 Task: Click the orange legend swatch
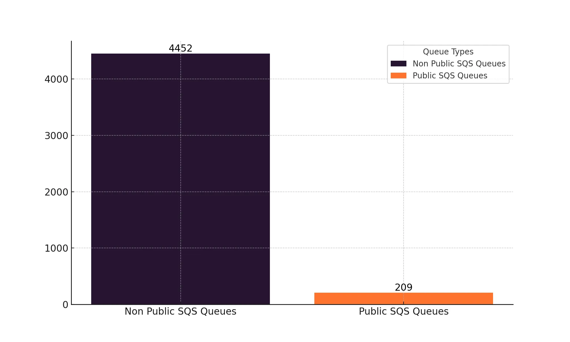click(x=398, y=76)
